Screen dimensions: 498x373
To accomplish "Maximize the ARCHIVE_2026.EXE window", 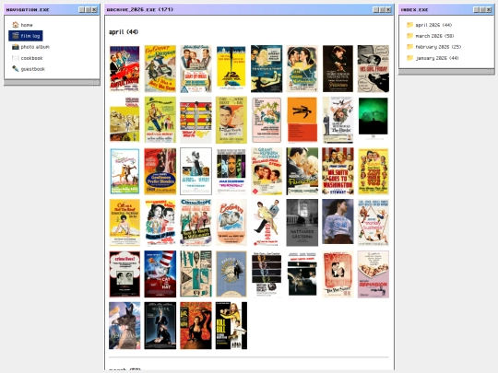I will [383, 10].
